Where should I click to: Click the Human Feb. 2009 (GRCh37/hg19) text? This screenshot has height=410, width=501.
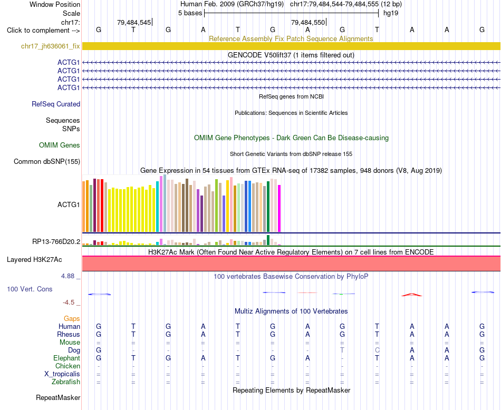point(232,4)
